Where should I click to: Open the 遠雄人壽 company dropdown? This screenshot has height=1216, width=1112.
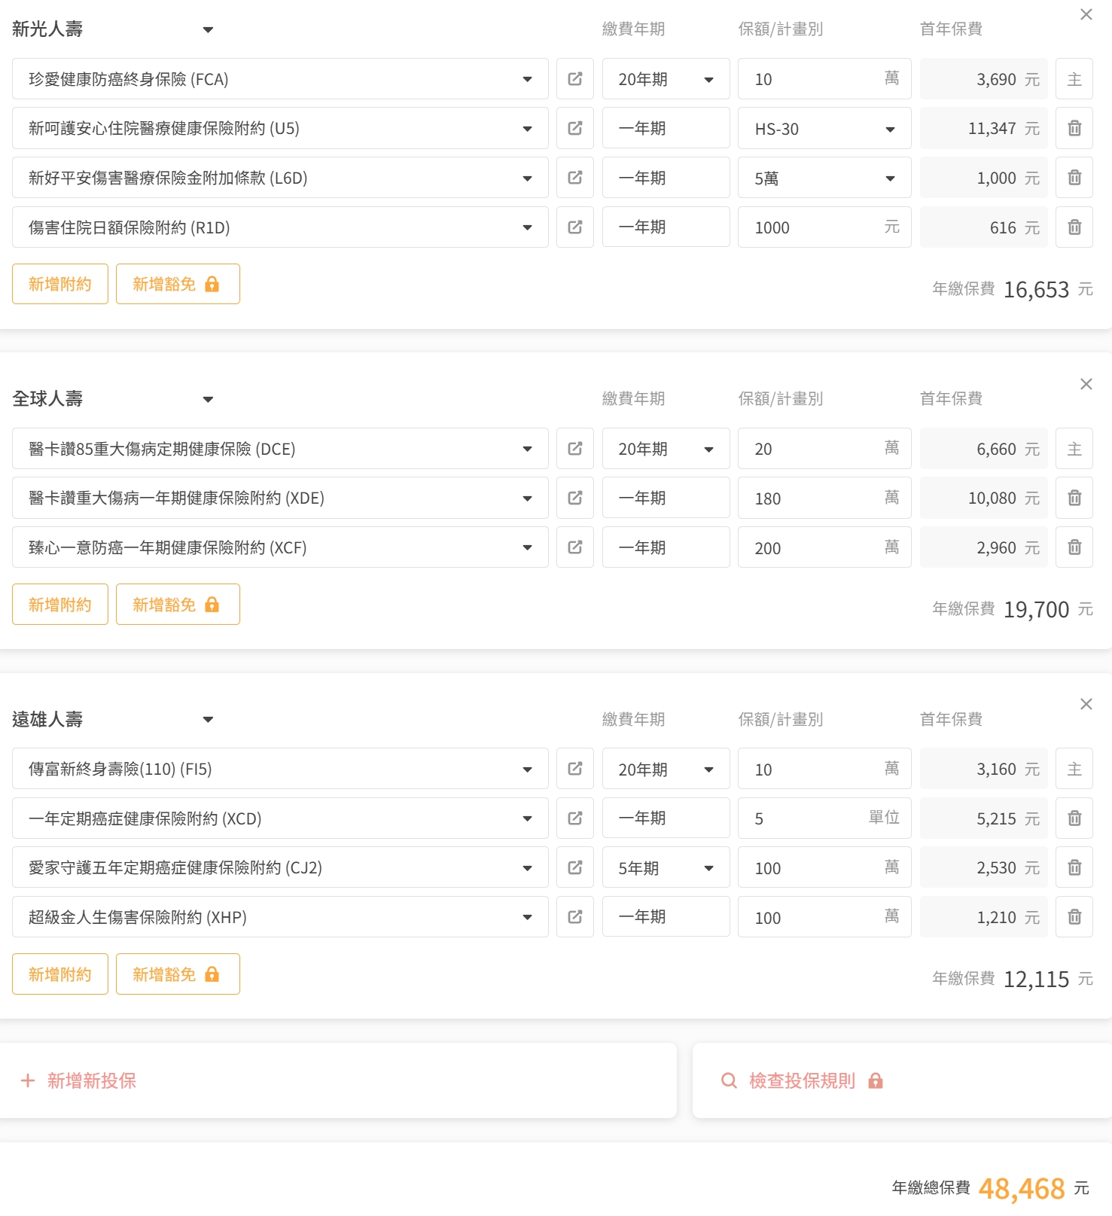[x=113, y=719]
